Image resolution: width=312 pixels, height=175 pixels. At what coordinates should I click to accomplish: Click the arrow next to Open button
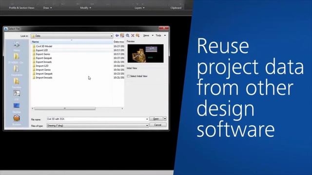coord(165,119)
